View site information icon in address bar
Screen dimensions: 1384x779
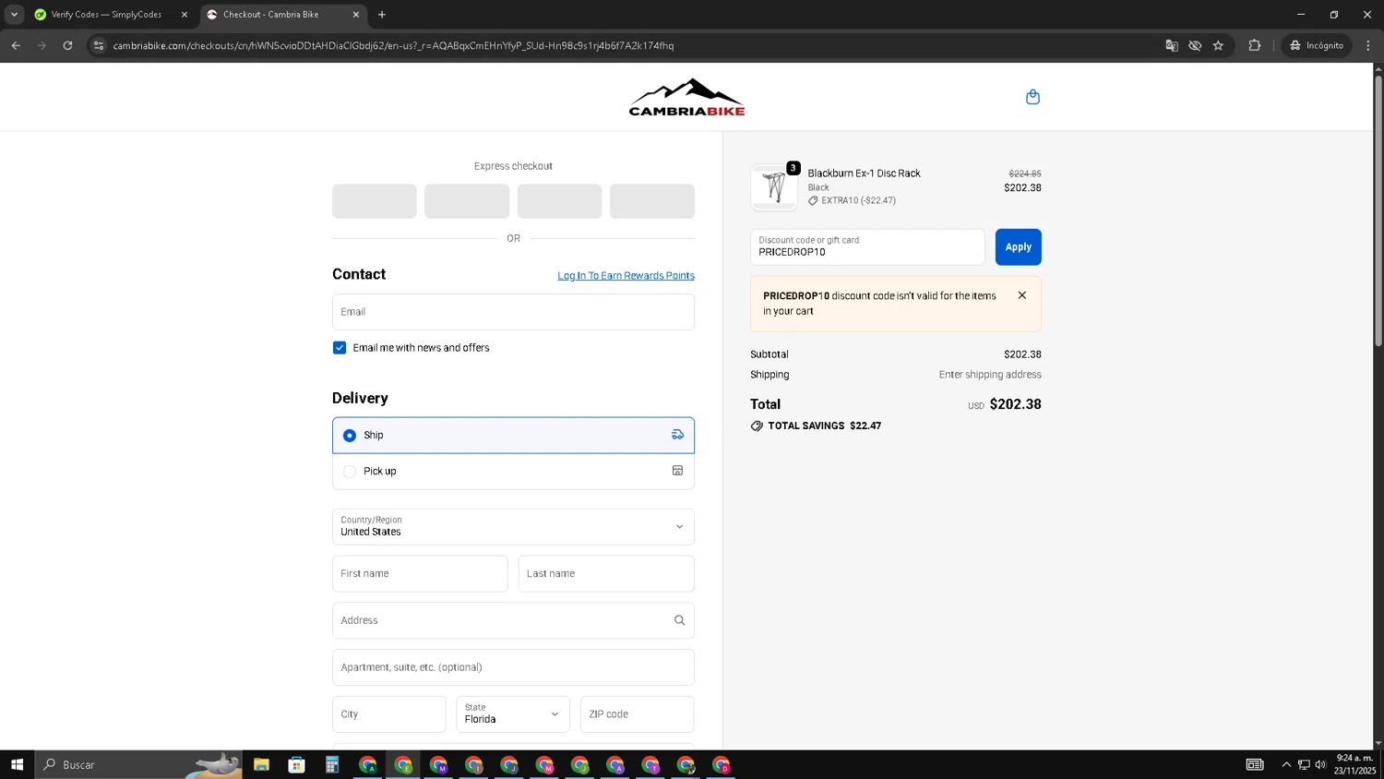click(x=99, y=45)
